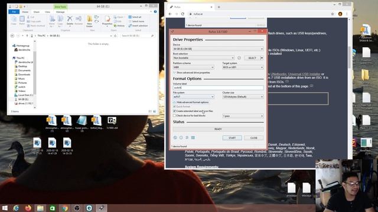Click Move to icon in Explorer ribbon

click(52, 21)
